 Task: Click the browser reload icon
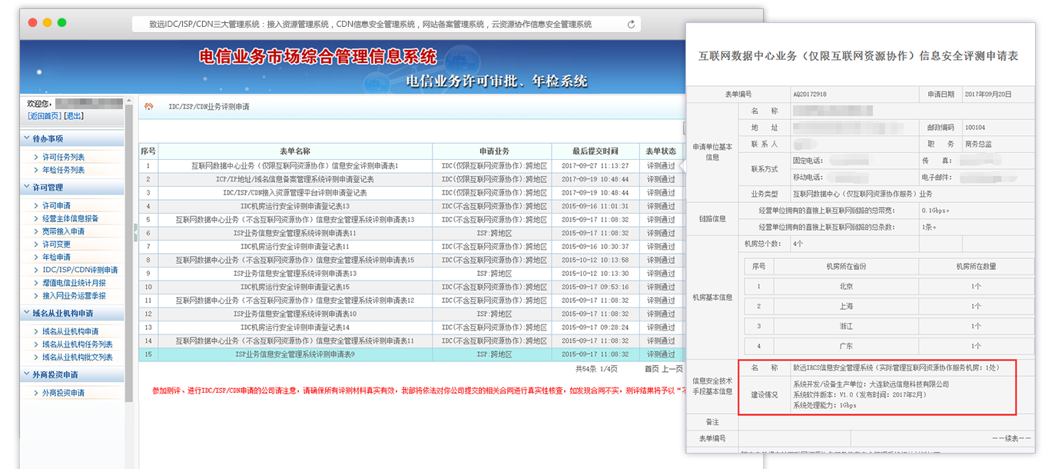click(632, 25)
